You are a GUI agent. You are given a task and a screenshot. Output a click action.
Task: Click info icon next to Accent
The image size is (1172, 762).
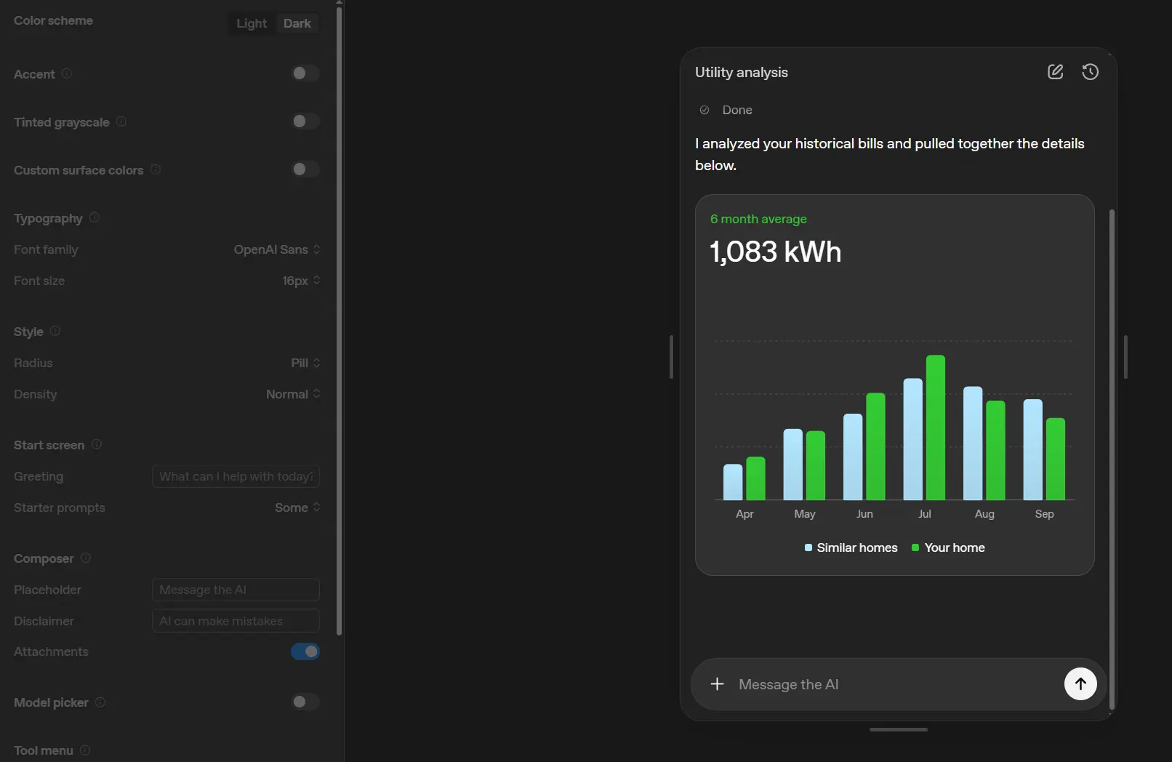[67, 73]
